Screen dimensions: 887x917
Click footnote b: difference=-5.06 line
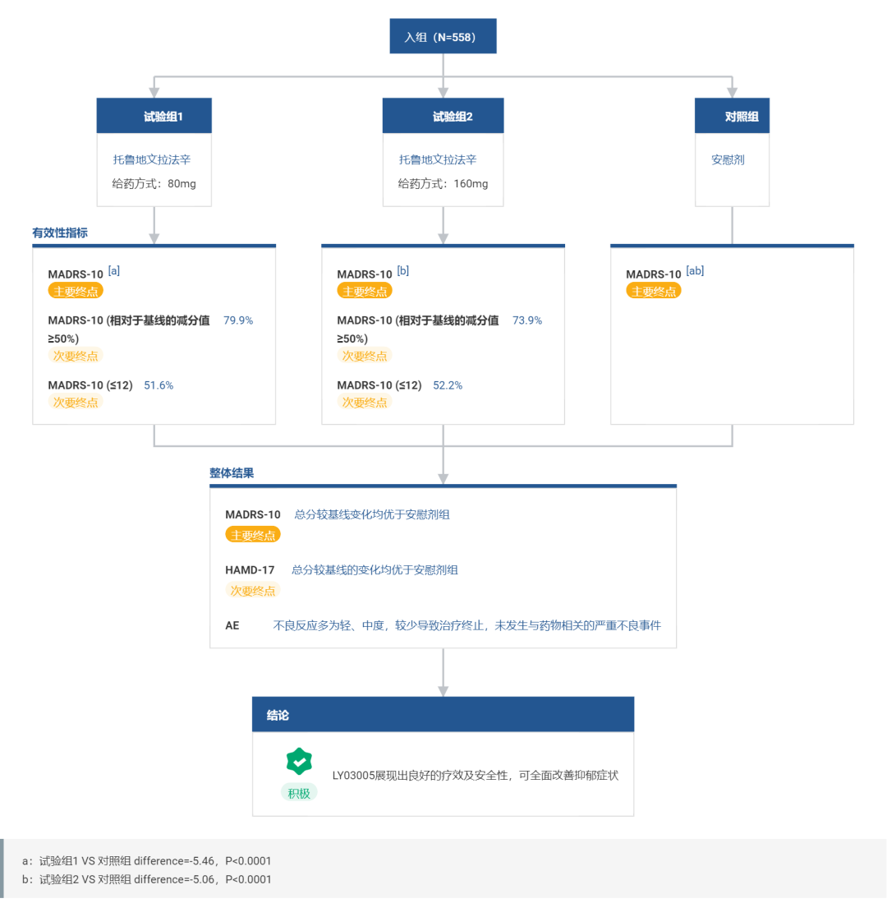click(147, 879)
